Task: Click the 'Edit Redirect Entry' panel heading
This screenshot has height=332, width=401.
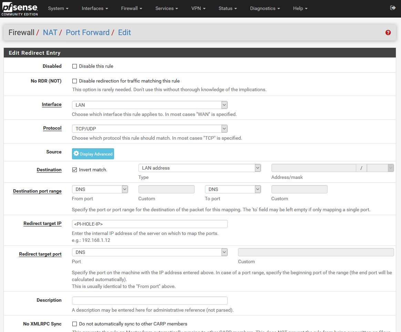Action: 34,53
